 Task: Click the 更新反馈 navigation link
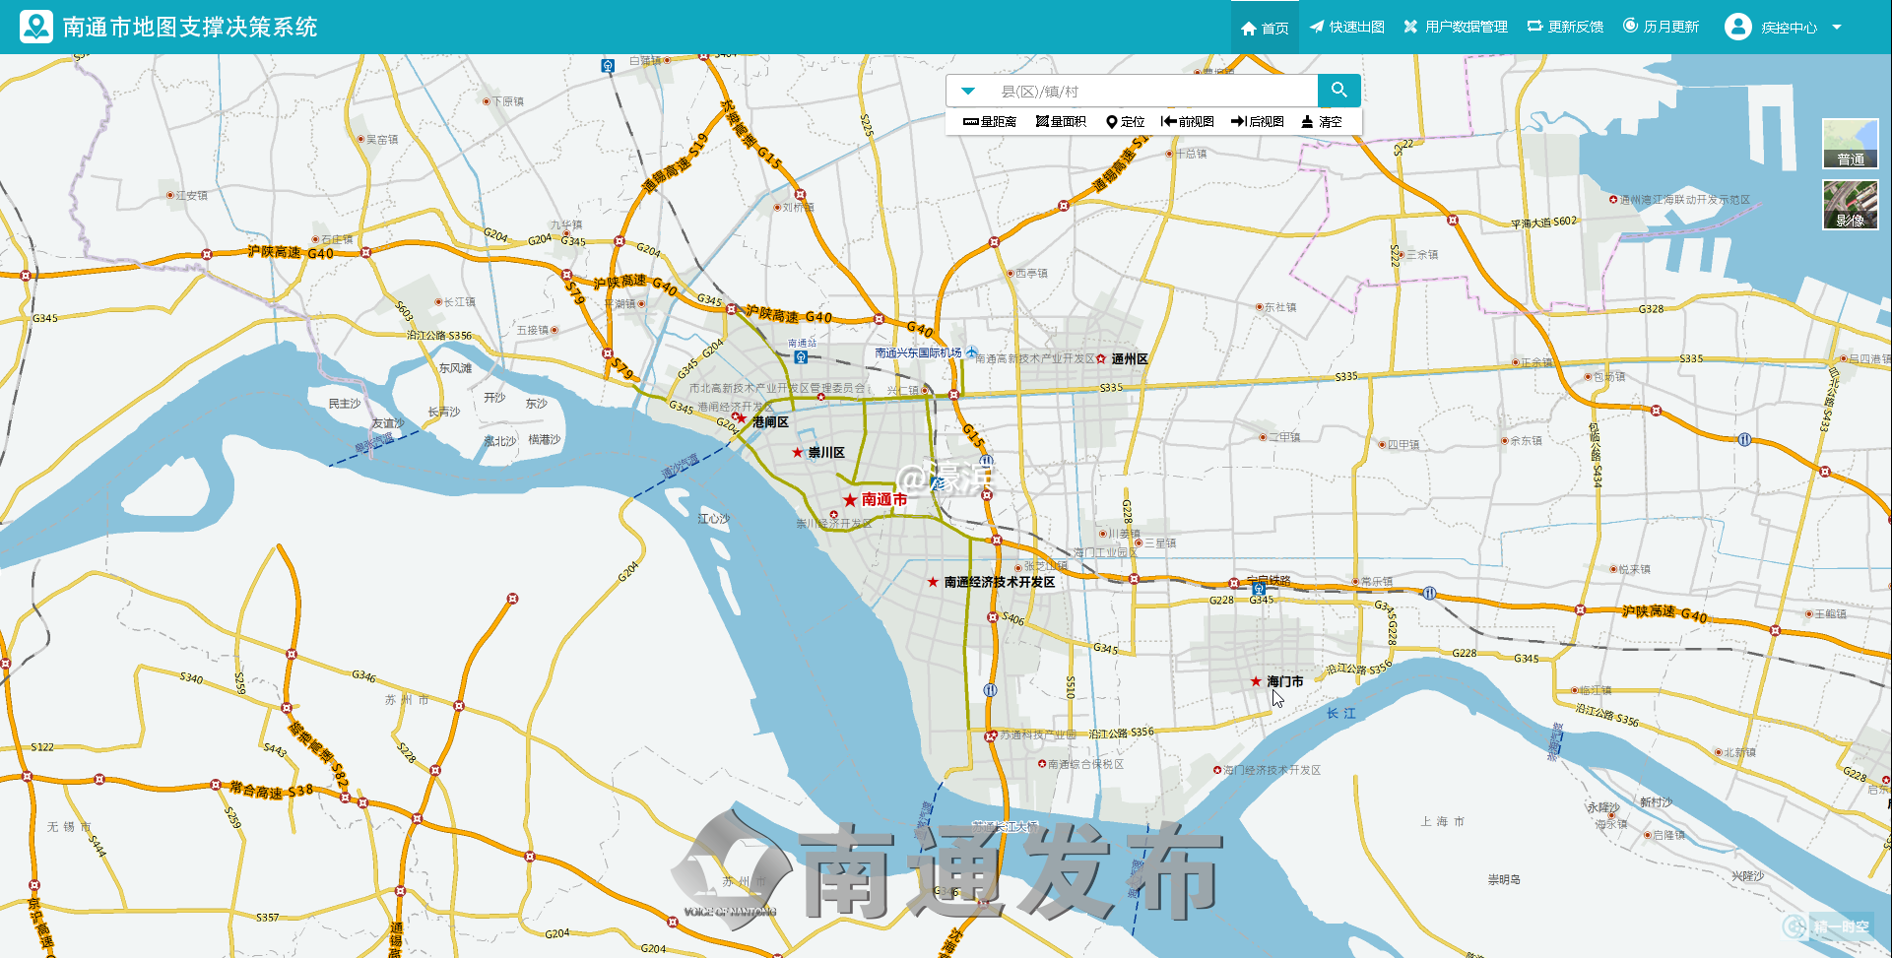(1565, 27)
